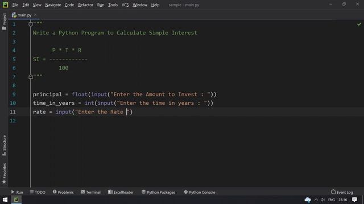Click the "P * T * R" formula text
This screenshot has height=204, width=364.
67,50
